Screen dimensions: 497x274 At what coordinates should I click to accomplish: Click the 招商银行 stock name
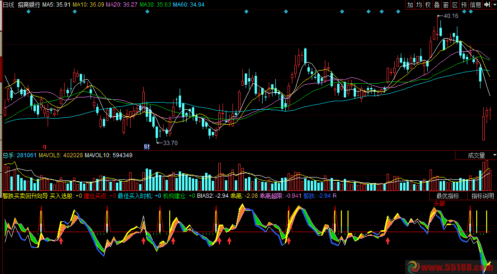point(29,5)
